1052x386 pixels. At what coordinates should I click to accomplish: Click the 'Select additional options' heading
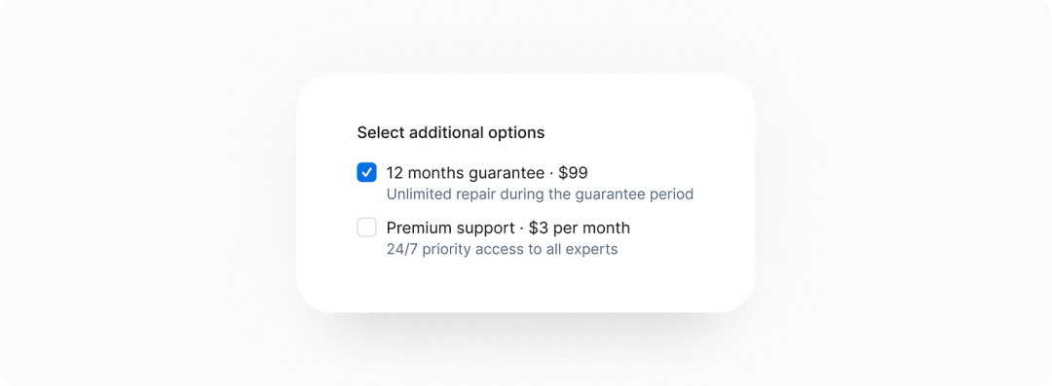pos(451,132)
